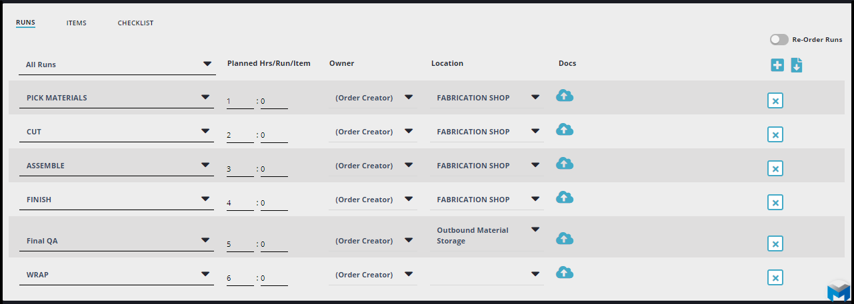The image size is (854, 304).
Task: Expand the All Runs dropdown
Action: 207,65
